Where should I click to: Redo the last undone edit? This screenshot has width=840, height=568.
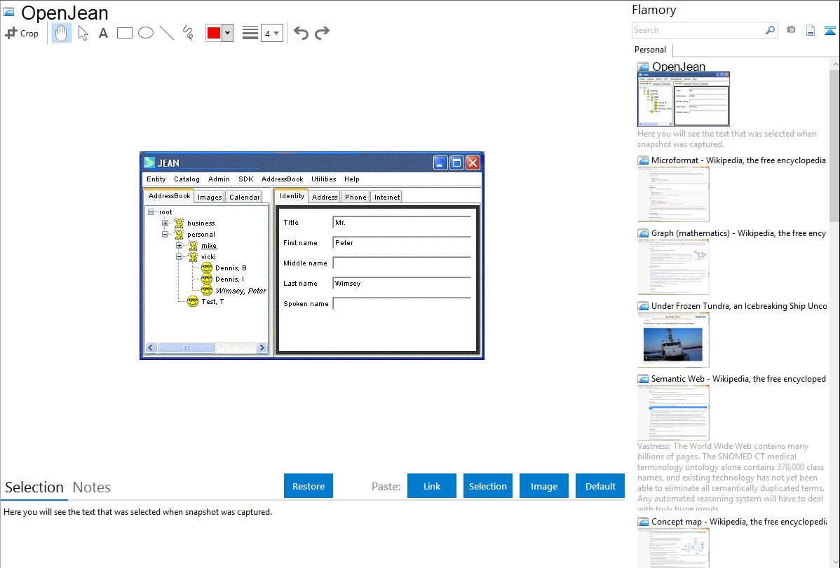click(323, 33)
